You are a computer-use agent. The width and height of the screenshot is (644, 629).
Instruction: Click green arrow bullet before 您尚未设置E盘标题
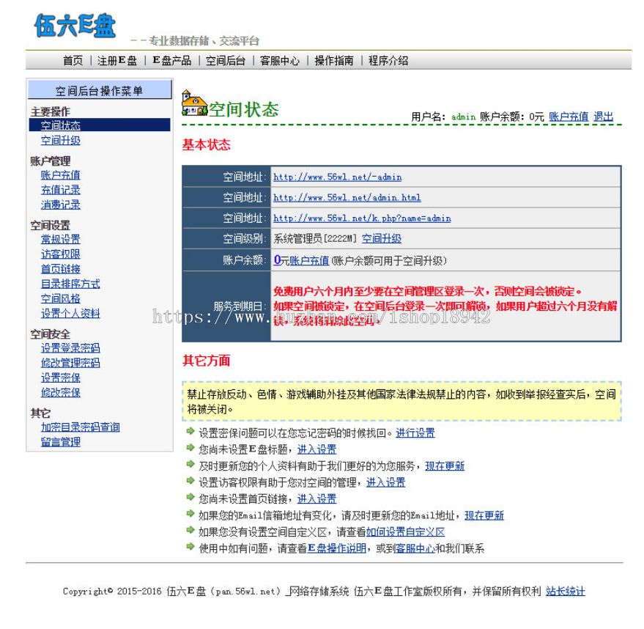[x=190, y=447]
